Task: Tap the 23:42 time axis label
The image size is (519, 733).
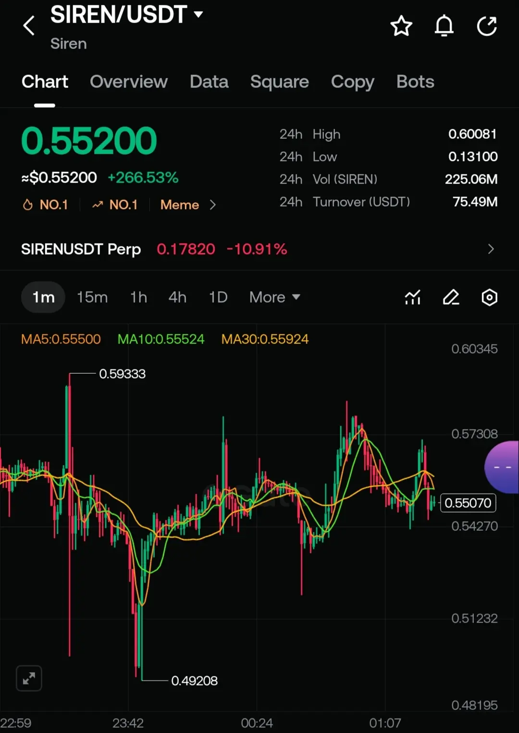Action: [128, 723]
